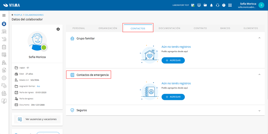268x134 pixels.
Task: Follow the PEOPLE breadcrumb link
Action: [x=18, y=15]
